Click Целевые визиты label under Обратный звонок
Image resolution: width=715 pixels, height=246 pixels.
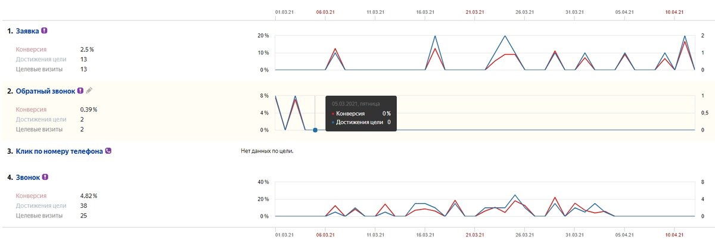[39, 129]
